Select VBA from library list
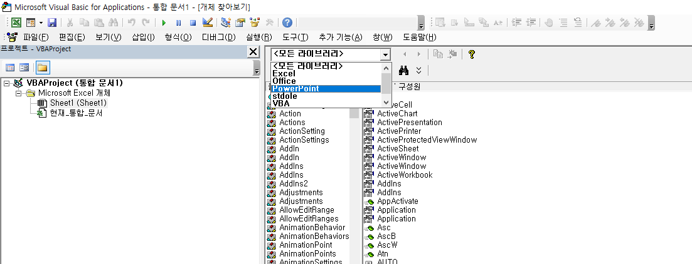Image resolution: width=692 pixels, height=264 pixels. point(326,103)
